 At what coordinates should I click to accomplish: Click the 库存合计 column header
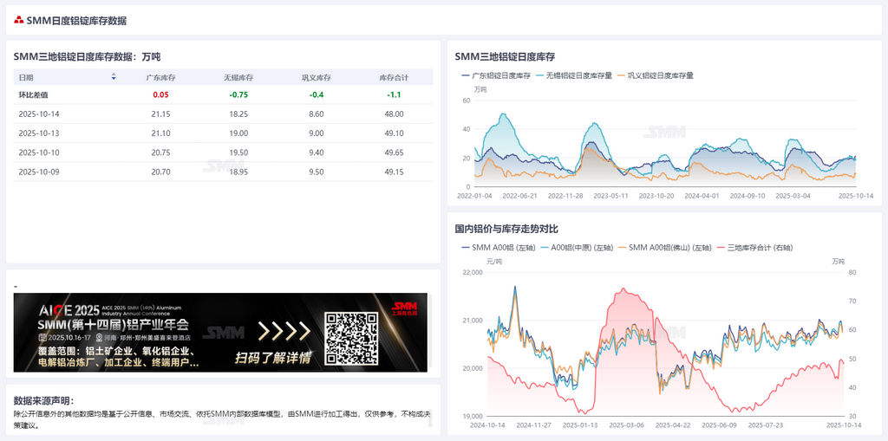point(395,78)
